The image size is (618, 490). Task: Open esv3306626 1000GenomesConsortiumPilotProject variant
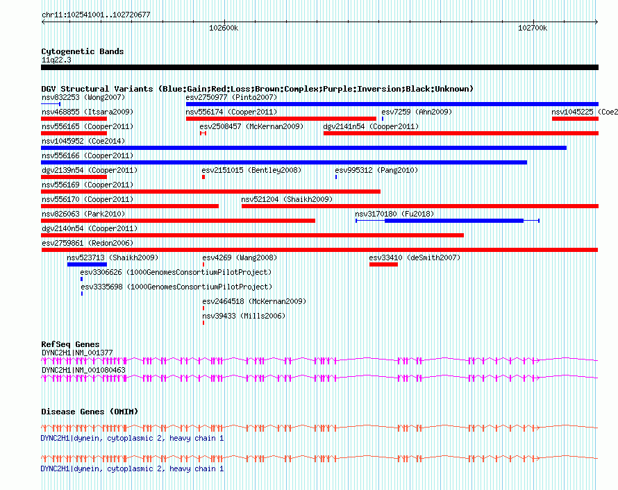(176, 272)
